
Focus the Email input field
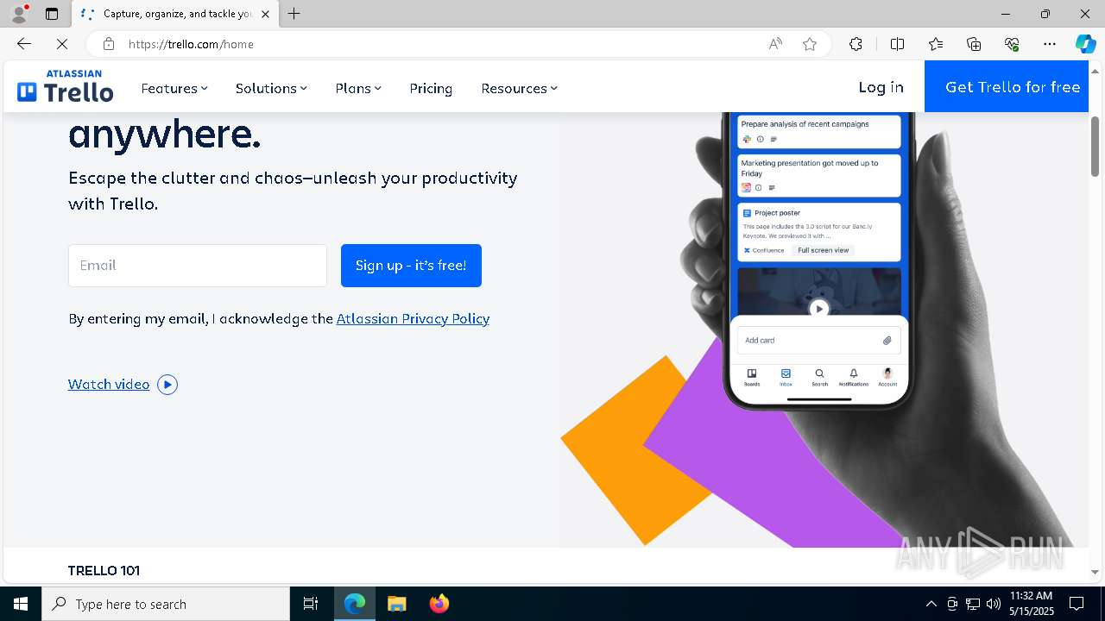198,266
